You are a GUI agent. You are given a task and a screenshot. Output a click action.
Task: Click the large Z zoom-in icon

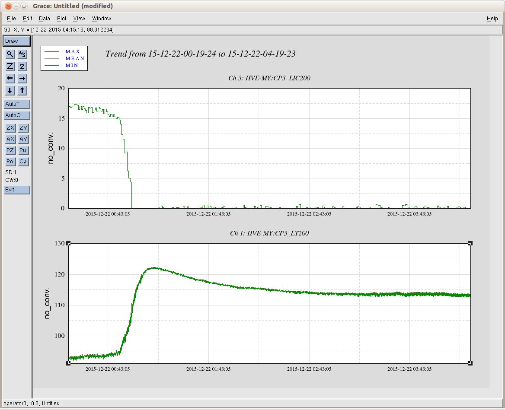[x=10, y=66]
